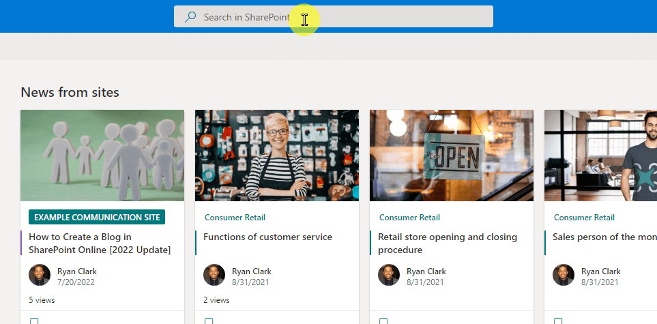Screen dimensions: 657x324
Task: Click the News from sites heading
Action: 70,92
